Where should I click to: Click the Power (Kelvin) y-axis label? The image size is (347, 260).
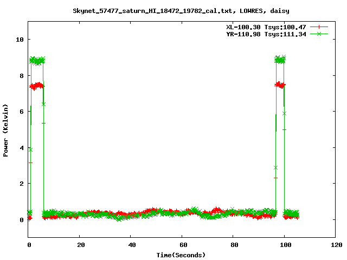[5, 131]
